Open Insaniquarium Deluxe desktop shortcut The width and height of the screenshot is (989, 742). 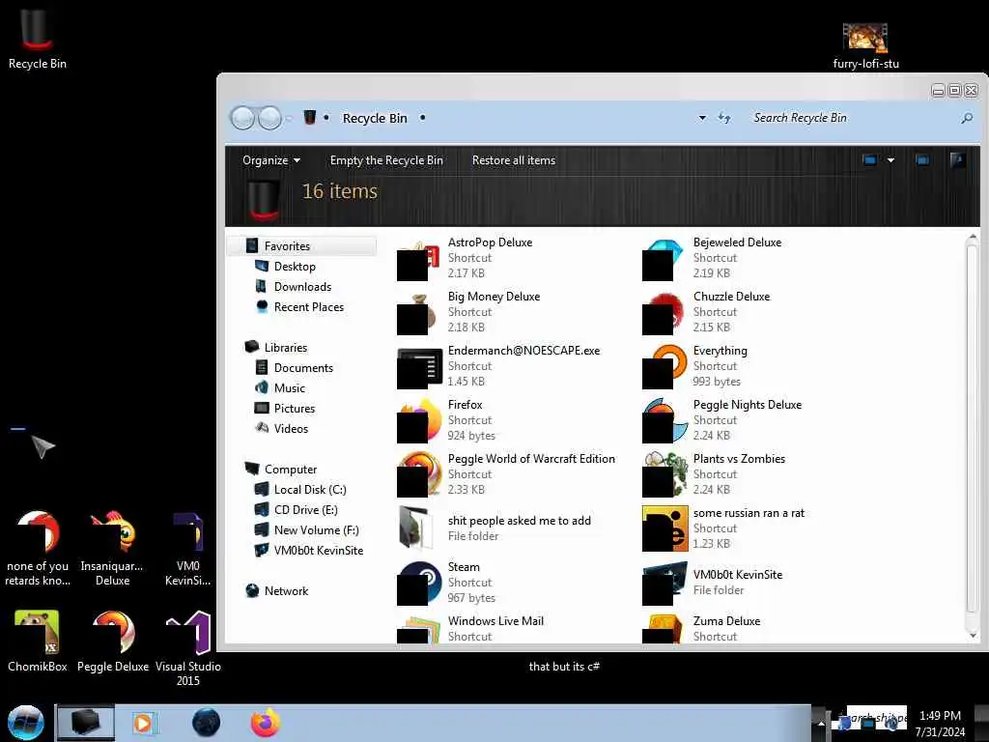pos(112,549)
